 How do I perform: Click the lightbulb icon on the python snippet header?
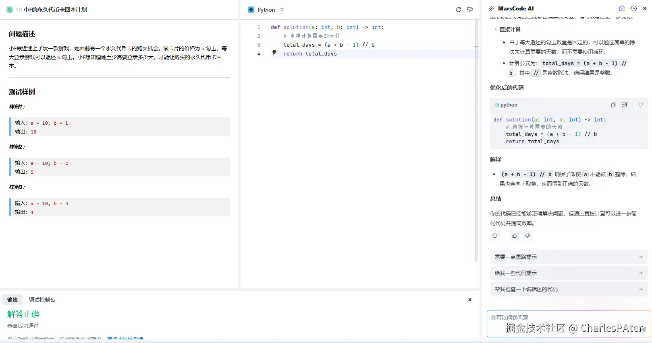pos(641,105)
